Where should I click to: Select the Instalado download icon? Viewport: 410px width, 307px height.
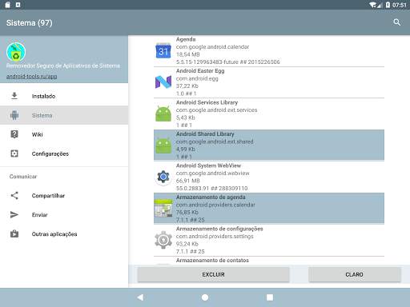coord(14,96)
